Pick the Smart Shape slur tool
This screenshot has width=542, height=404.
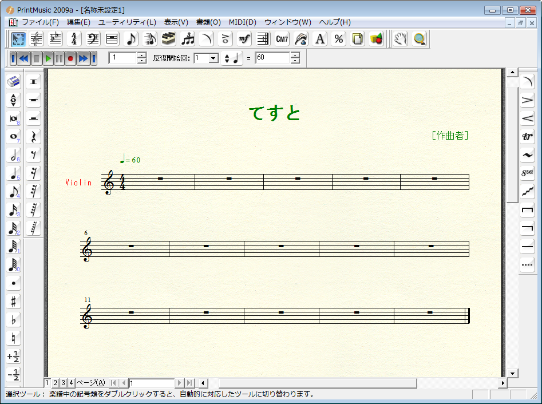click(x=207, y=39)
